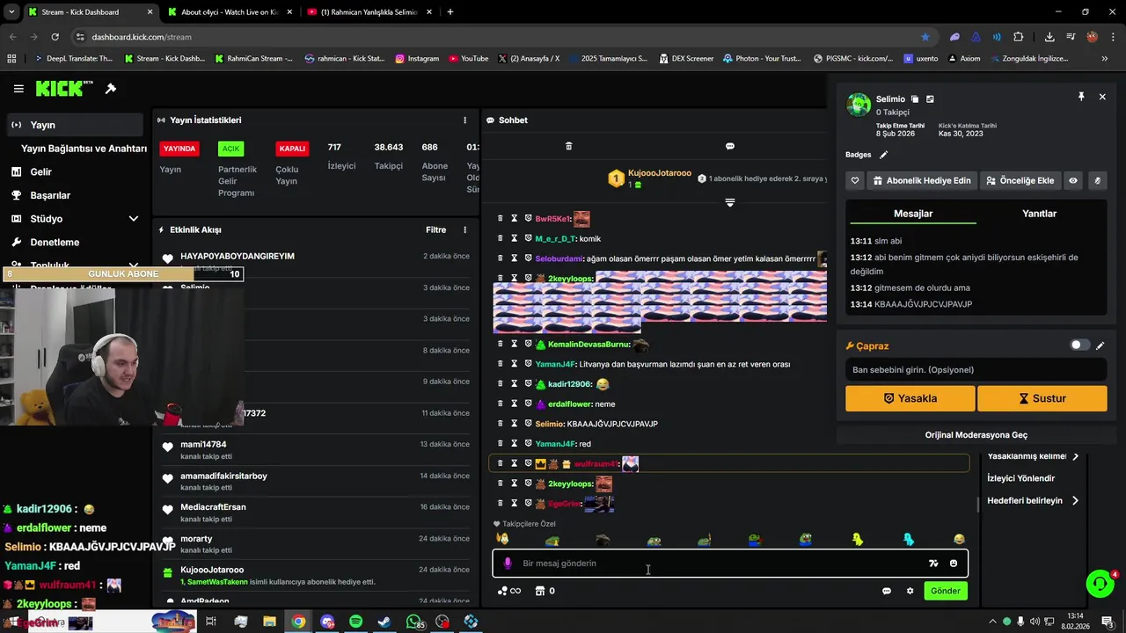This screenshot has height=633, width=1126.
Task: Open Spotify from the taskbar
Action: tap(356, 622)
